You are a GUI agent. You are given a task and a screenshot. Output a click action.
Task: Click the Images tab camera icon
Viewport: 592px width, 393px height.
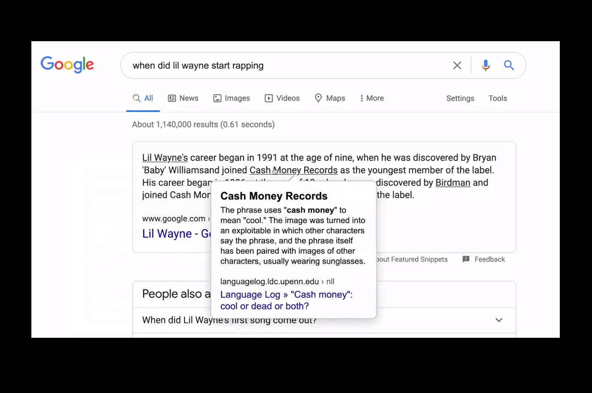[x=218, y=98]
